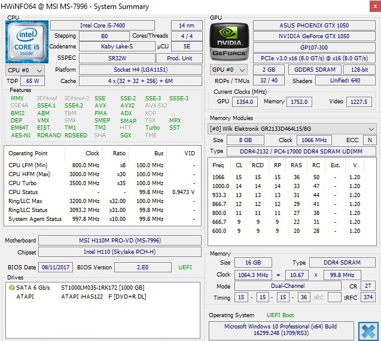The height and width of the screenshot is (341, 381).
Task: Click the video clock value 1227.5
Action: pyautogui.click(x=359, y=102)
